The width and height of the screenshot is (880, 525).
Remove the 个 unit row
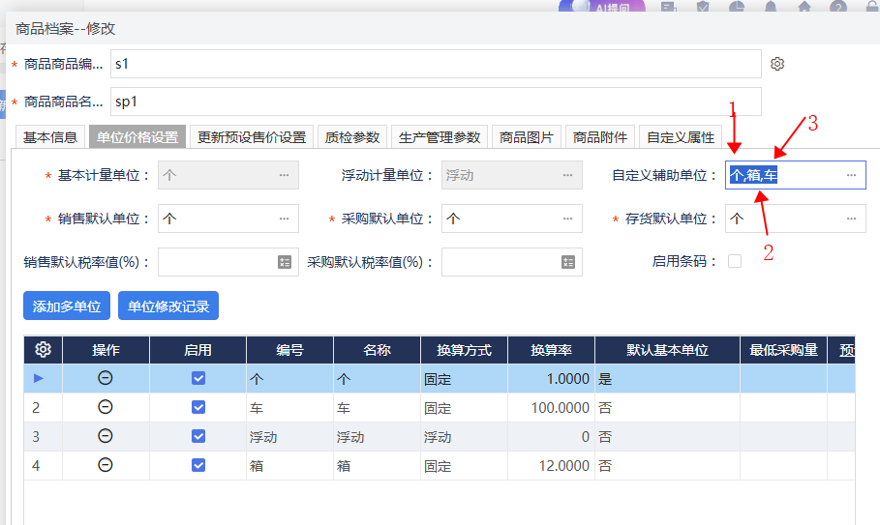click(105, 378)
